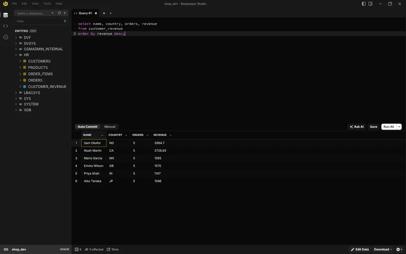The image size is (406, 254).
Task: Expand the GSMADMIN_INTERNAL schema
Action: pyautogui.click(x=16, y=49)
